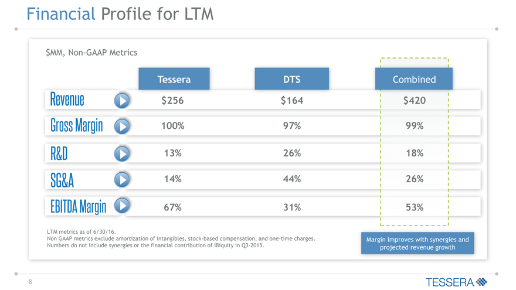The width and height of the screenshot is (516, 290).
Task: Click the combined revenue value $420
Action: (x=414, y=101)
